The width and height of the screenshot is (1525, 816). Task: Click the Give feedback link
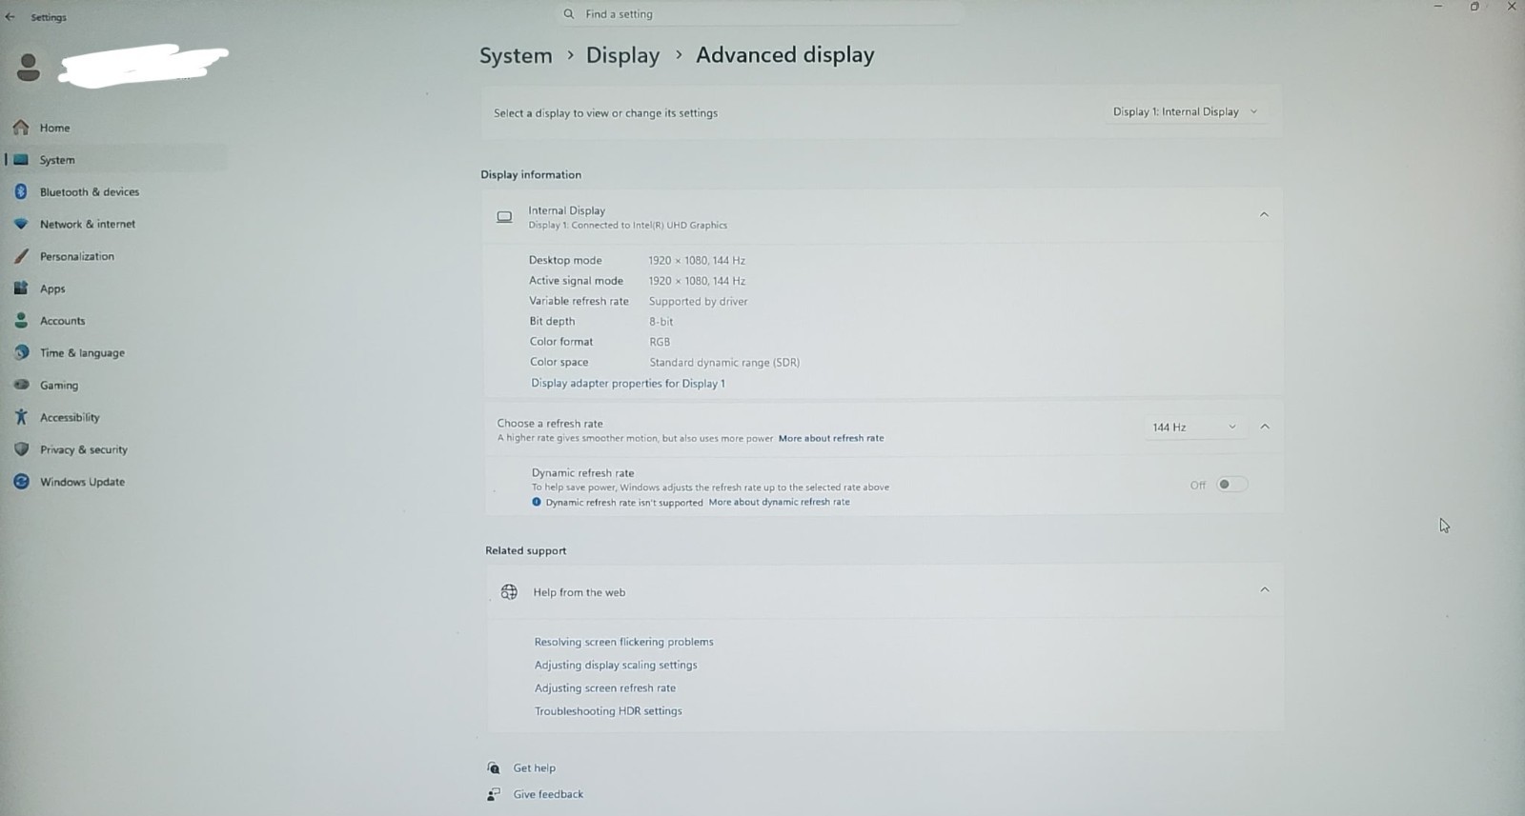548,794
